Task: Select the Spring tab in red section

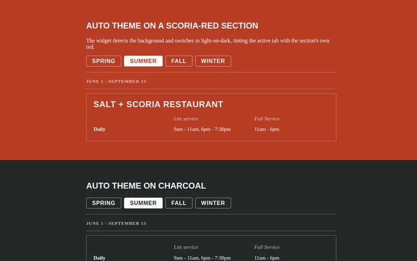Action: (103, 61)
